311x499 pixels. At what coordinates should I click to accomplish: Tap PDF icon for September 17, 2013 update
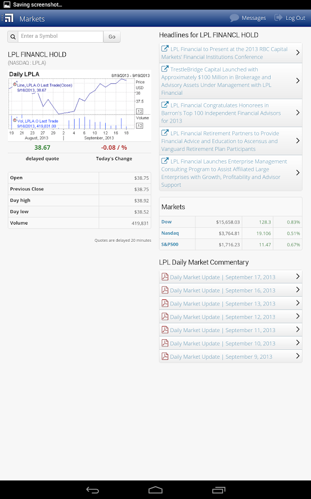click(x=165, y=277)
